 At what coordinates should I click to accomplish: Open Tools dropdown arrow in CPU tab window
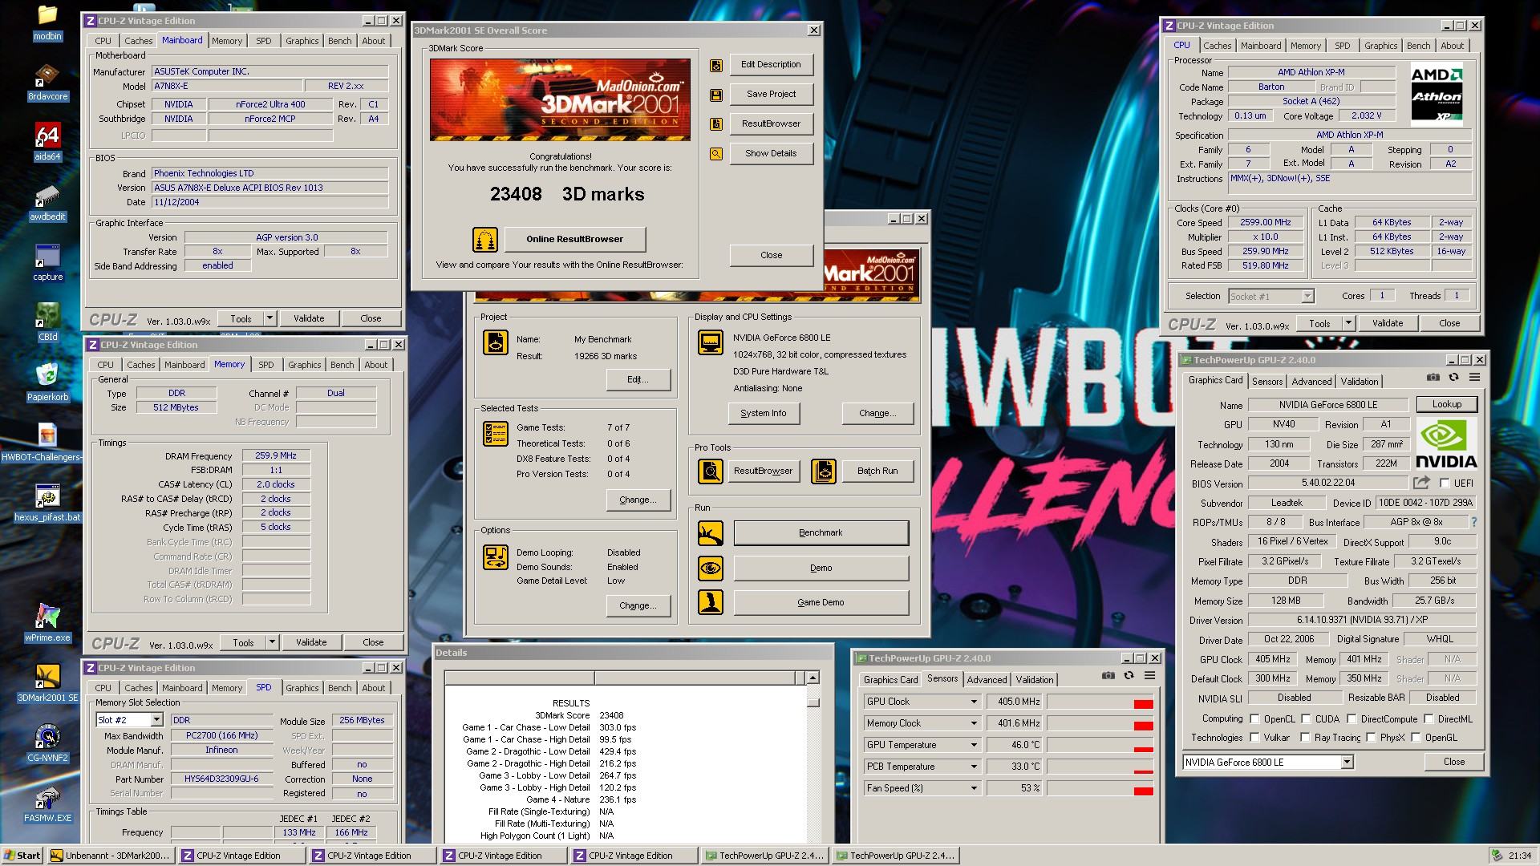click(x=1348, y=323)
